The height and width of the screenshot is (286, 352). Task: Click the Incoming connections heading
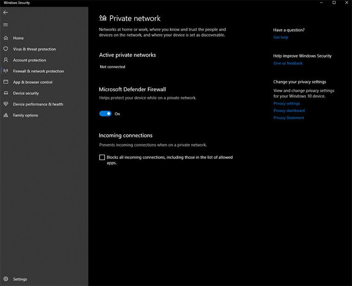coord(126,135)
